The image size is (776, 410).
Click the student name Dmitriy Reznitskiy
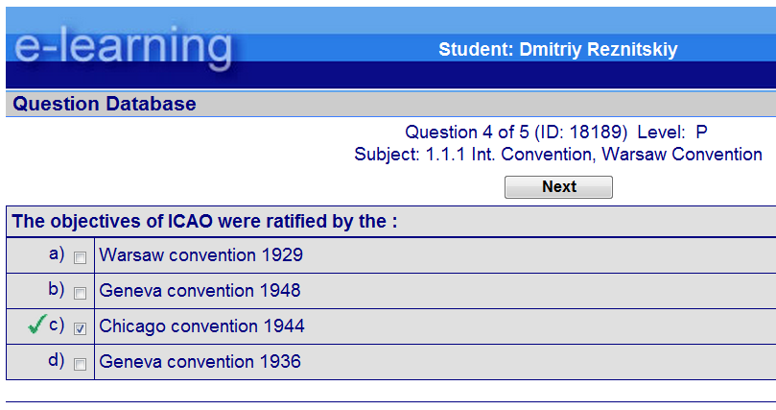(557, 50)
